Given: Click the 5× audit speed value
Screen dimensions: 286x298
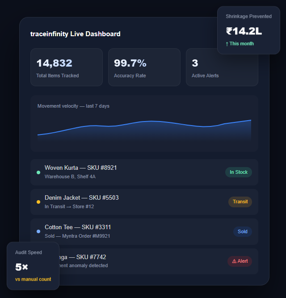Looking at the screenshot, I should (21, 267).
